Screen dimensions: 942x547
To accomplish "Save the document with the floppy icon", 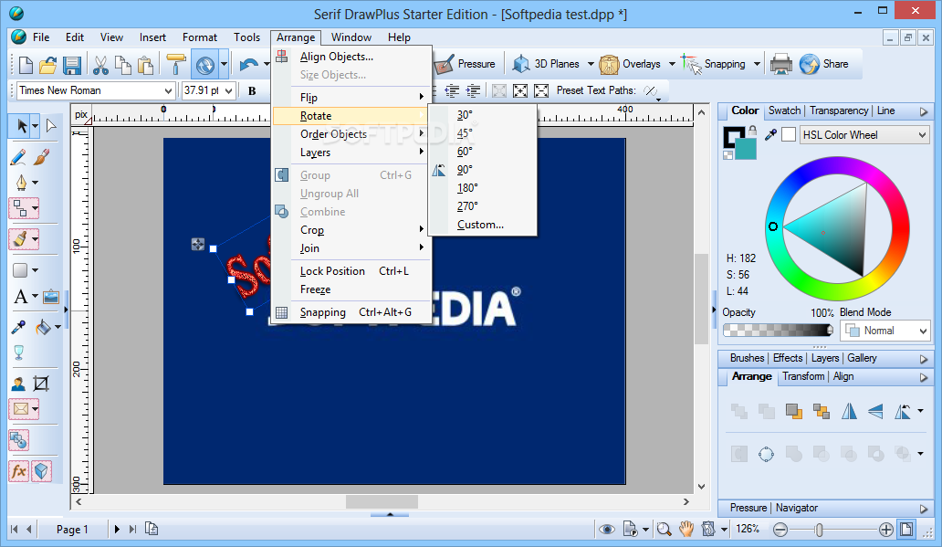I will click(71, 64).
